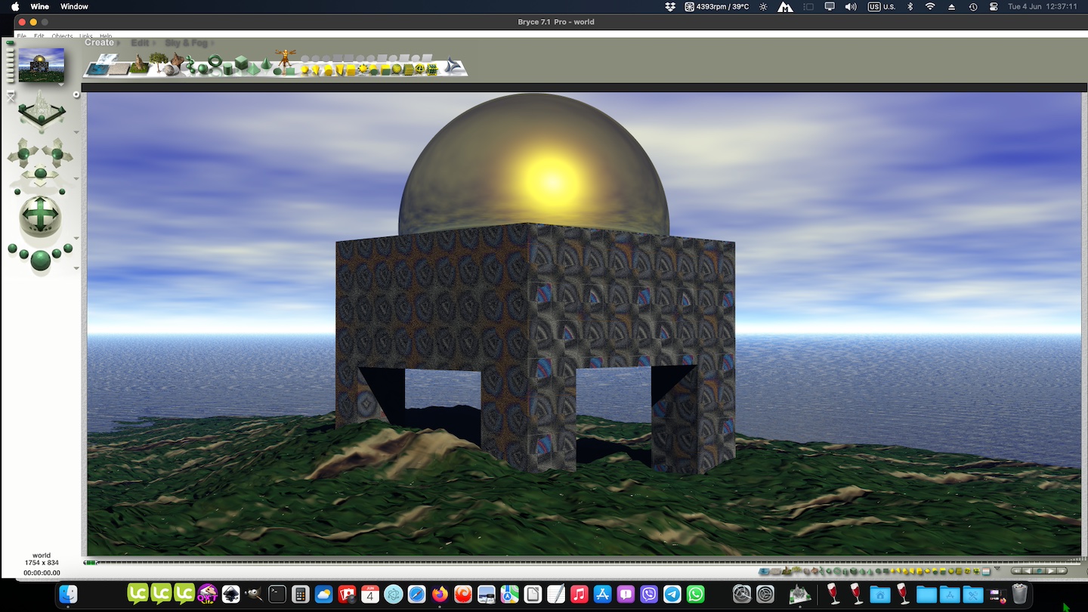The height and width of the screenshot is (612, 1088).
Task: Click the Wi-Fi status icon
Action: tap(930, 7)
